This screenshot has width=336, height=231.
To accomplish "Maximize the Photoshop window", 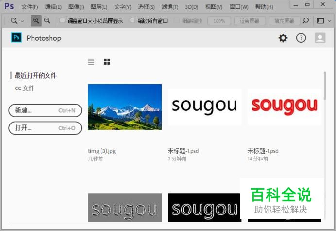I will click(307, 4).
